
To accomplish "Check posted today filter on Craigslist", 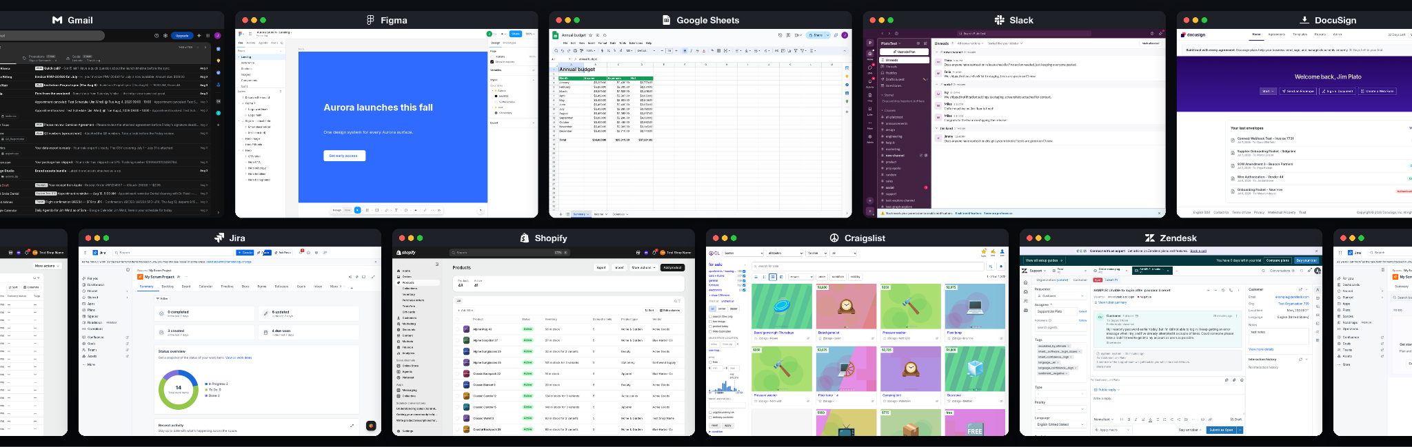I will click(x=710, y=326).
